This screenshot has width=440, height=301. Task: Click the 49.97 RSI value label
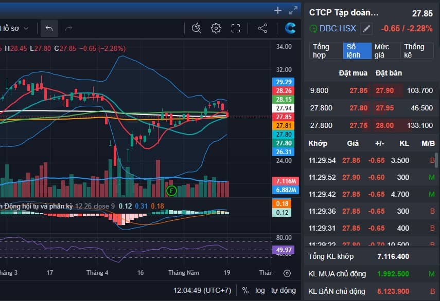(284, 250)
